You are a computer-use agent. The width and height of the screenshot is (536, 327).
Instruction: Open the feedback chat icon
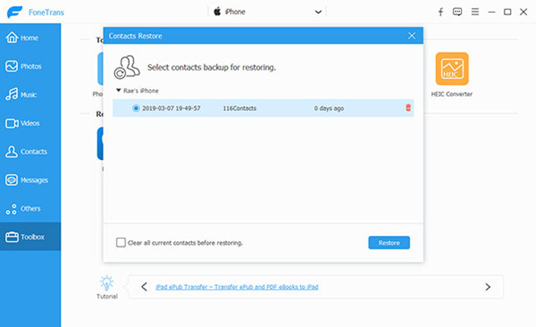coord(458,12)
